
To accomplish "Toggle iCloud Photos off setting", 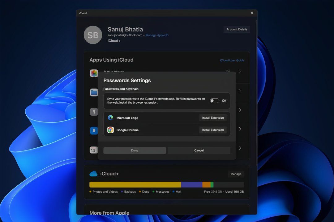I will 228,72.
